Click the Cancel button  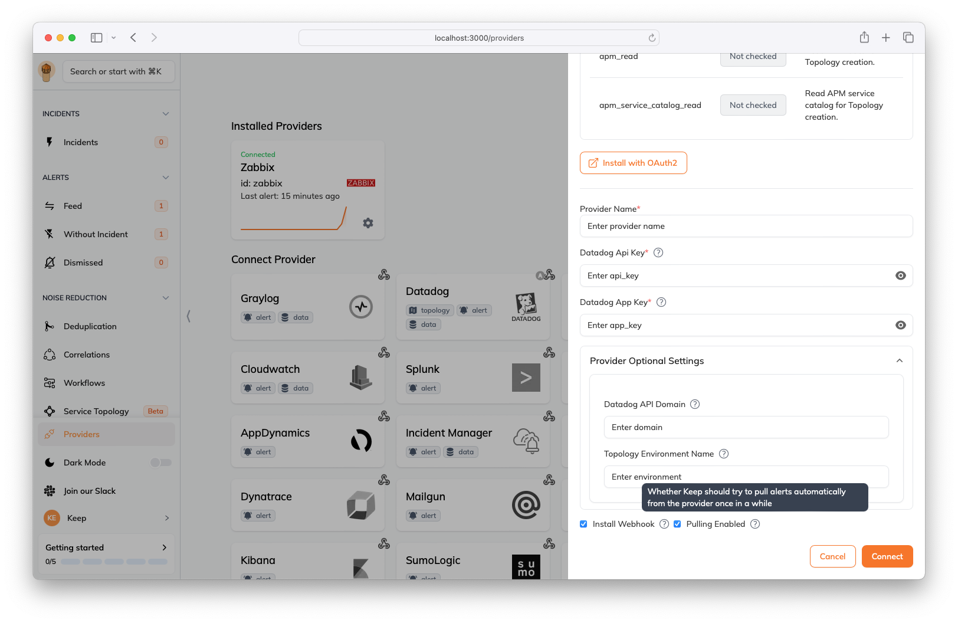coord(832,556)
